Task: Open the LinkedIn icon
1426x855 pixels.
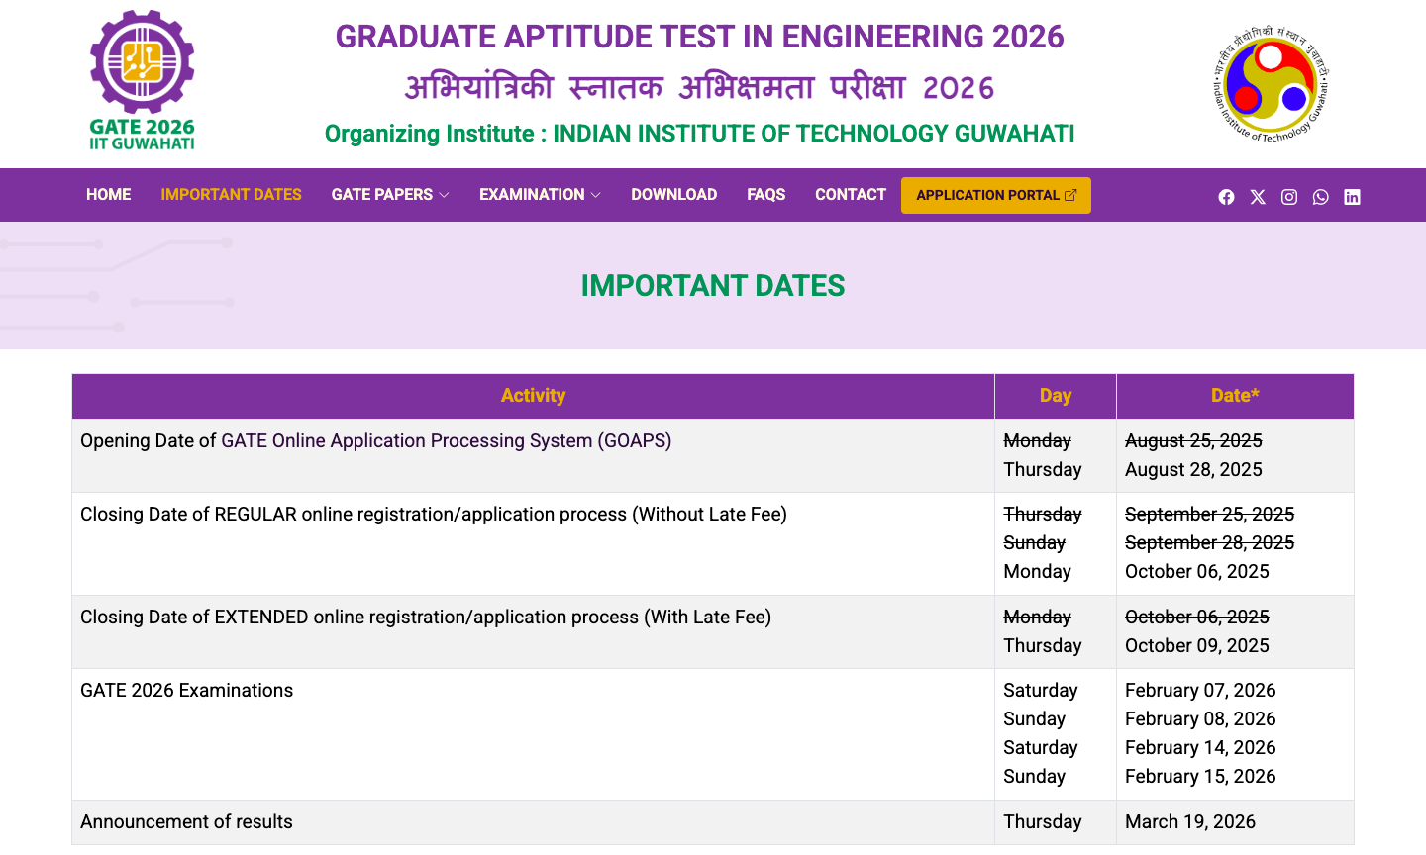Action: [1352, 197]
